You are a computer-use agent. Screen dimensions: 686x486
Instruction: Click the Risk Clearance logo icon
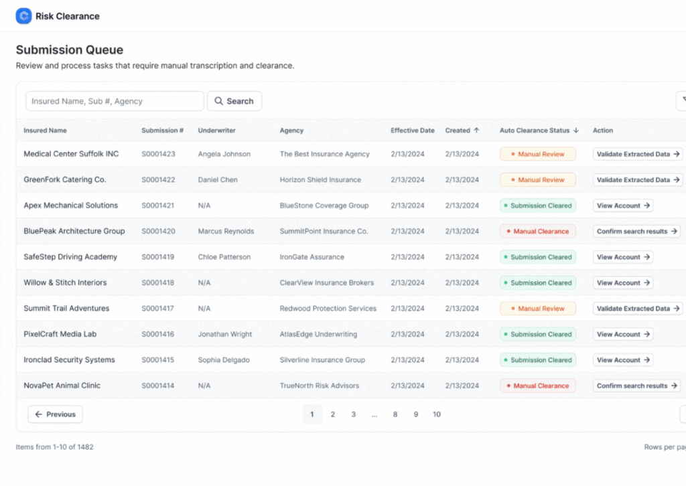[23, 15]
